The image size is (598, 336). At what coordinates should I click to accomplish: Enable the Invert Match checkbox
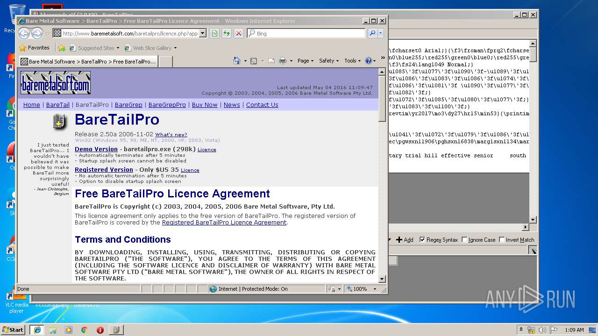pyautogui.click(x=502, y=240)
